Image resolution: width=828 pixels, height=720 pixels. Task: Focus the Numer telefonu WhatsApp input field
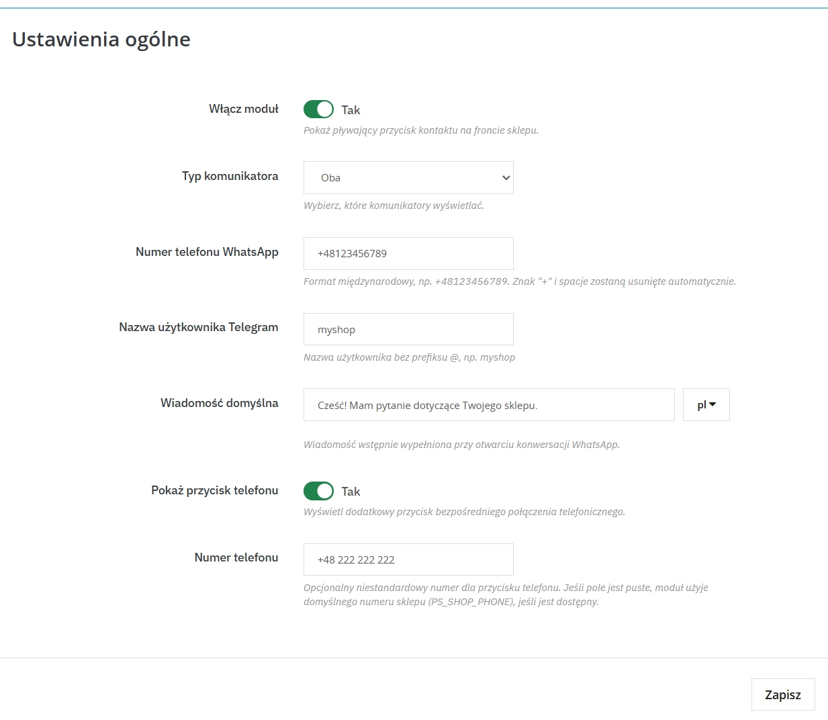(x=408, y=254)
